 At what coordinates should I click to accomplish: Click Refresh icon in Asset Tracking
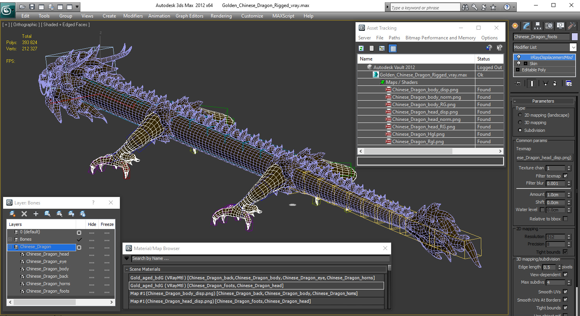(361, 48)
